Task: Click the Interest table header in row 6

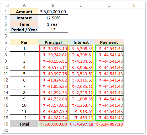Action: click(x=81, y=42)
